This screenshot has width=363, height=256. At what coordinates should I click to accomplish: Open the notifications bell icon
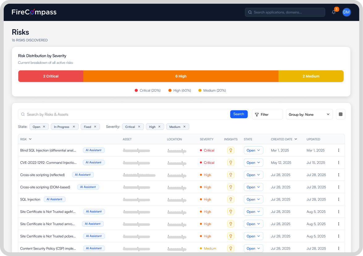[x=334, y=12]
